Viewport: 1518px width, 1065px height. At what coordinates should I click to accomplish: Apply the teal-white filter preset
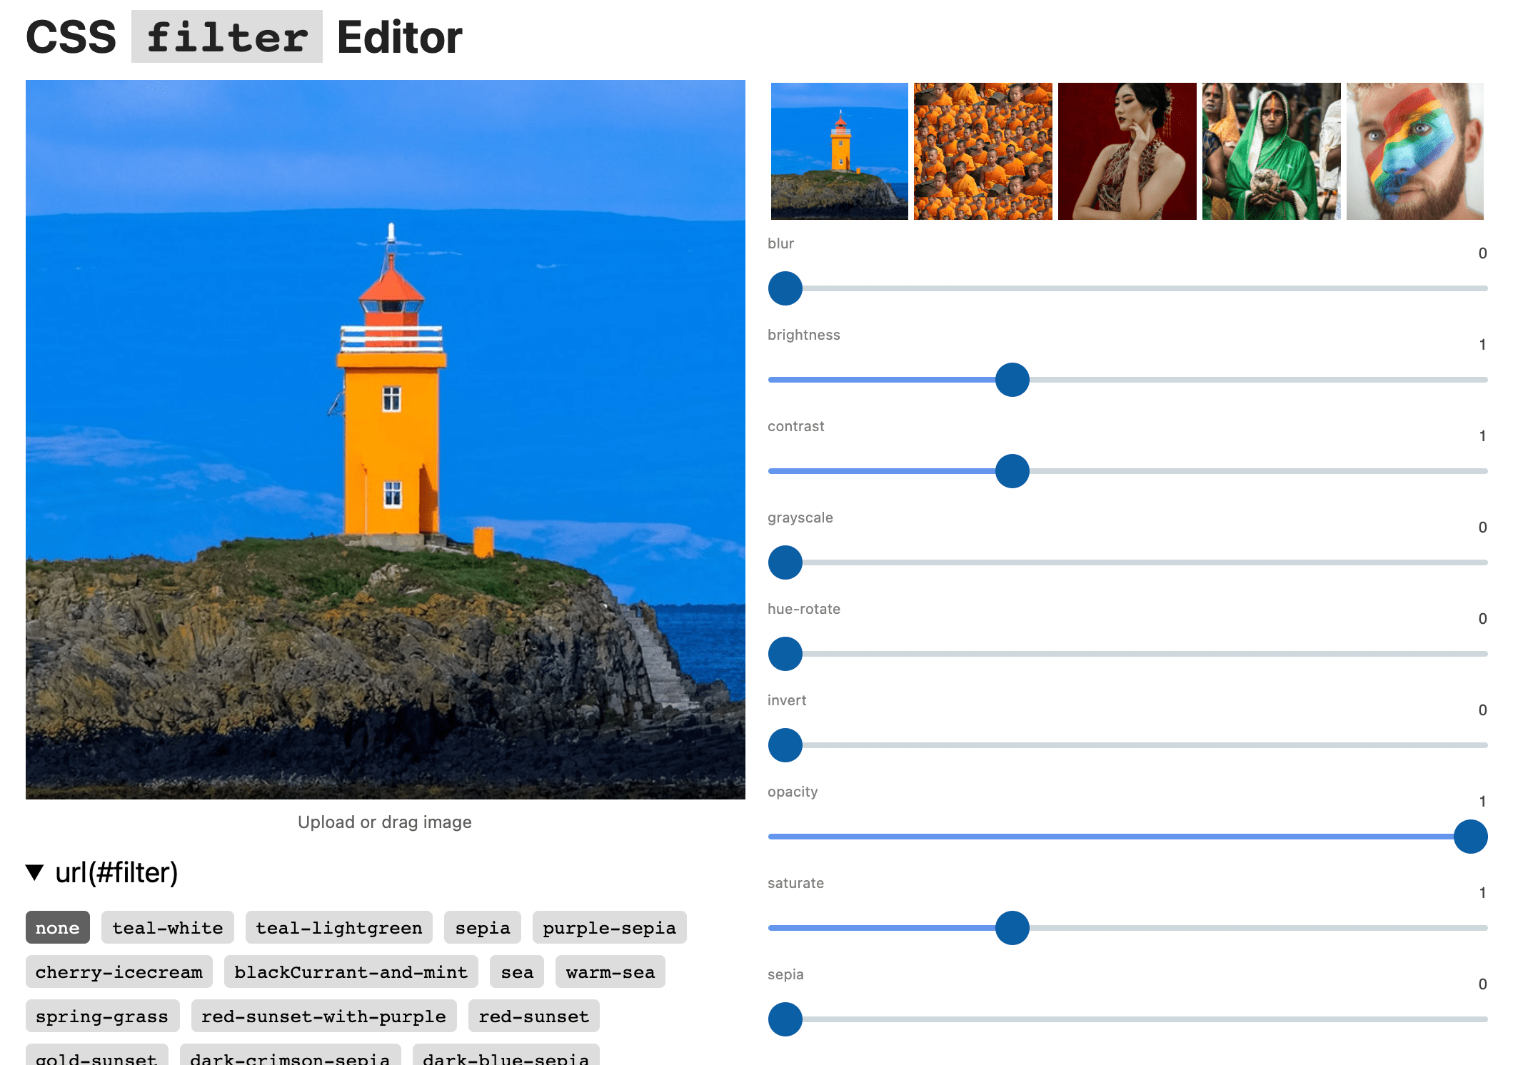click(x=168, y=928)
